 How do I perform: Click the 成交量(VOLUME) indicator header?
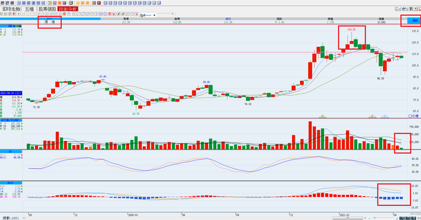(11, 120)
